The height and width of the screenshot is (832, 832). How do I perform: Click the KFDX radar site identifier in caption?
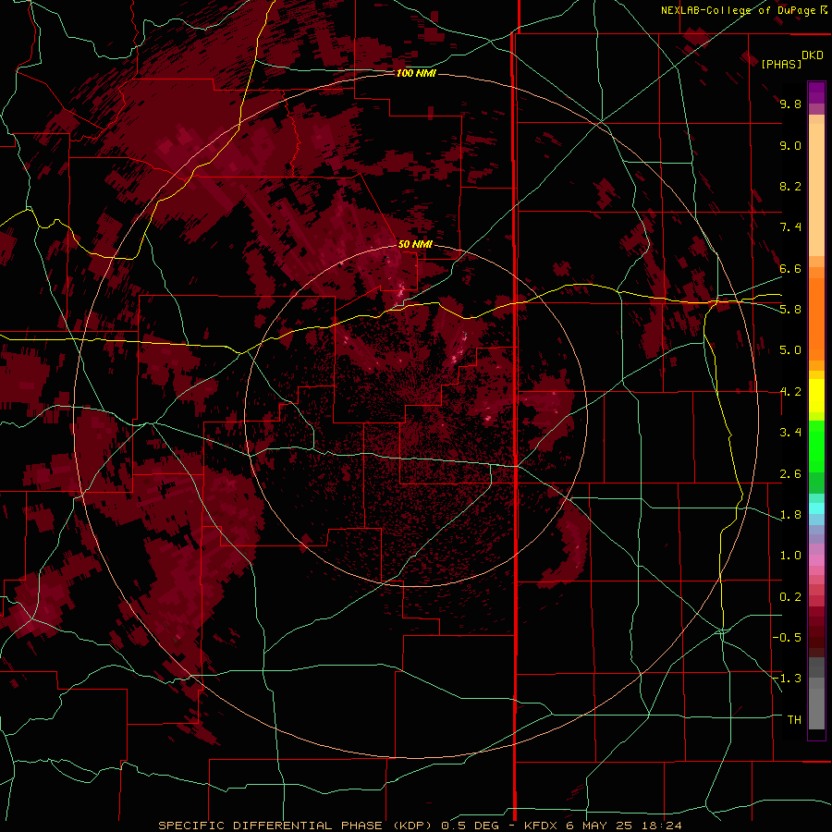coord(542,826)
